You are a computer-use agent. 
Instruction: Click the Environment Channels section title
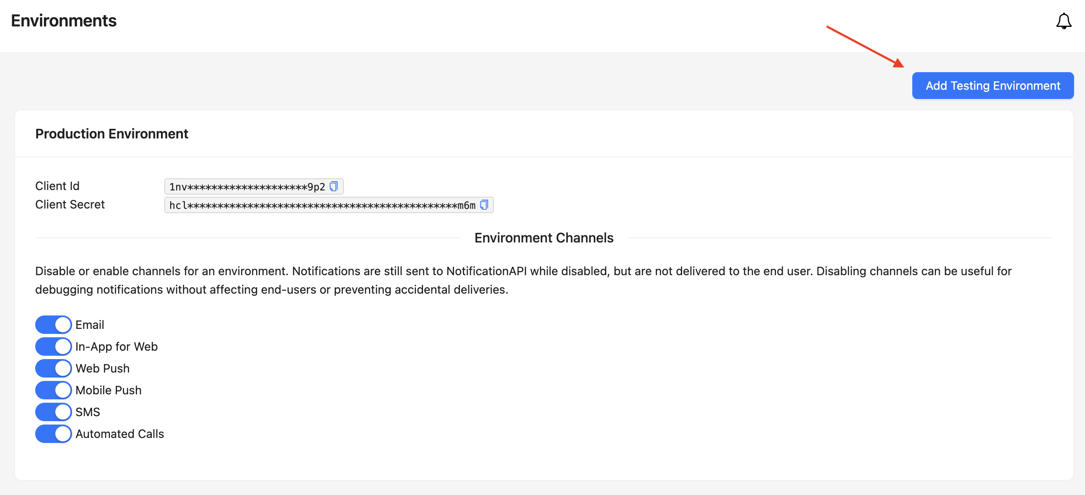(x=544, y=237)
